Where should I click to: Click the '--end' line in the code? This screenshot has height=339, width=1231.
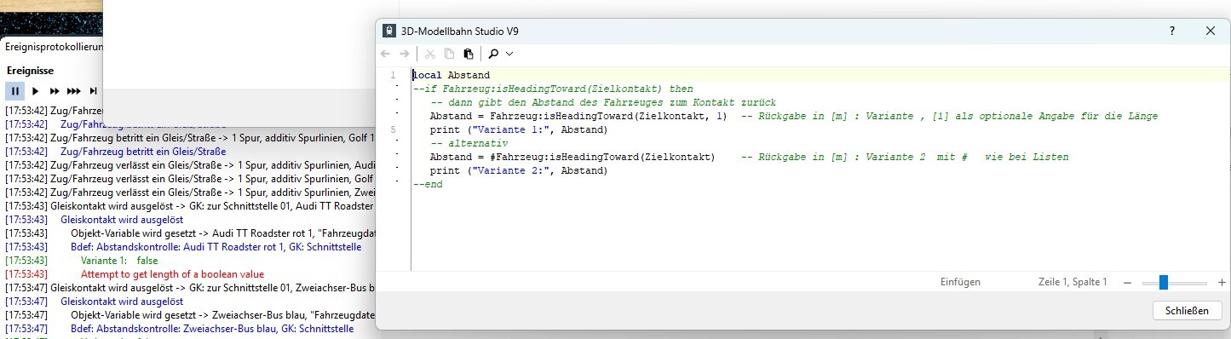click(x=428, y=184)
